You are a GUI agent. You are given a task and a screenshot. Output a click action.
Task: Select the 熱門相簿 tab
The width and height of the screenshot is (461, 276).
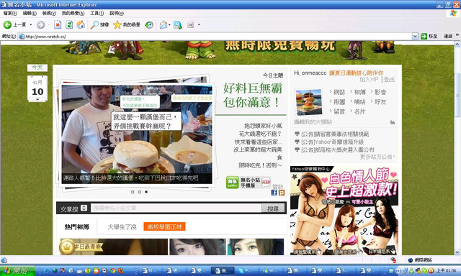[x=77, y=226]
